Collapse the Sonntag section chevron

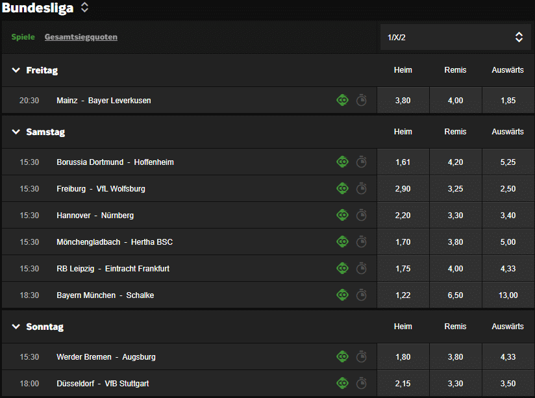pos(16,327)
